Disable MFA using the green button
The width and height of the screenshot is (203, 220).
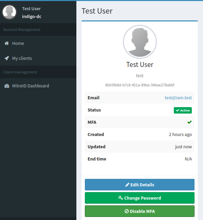140,211
